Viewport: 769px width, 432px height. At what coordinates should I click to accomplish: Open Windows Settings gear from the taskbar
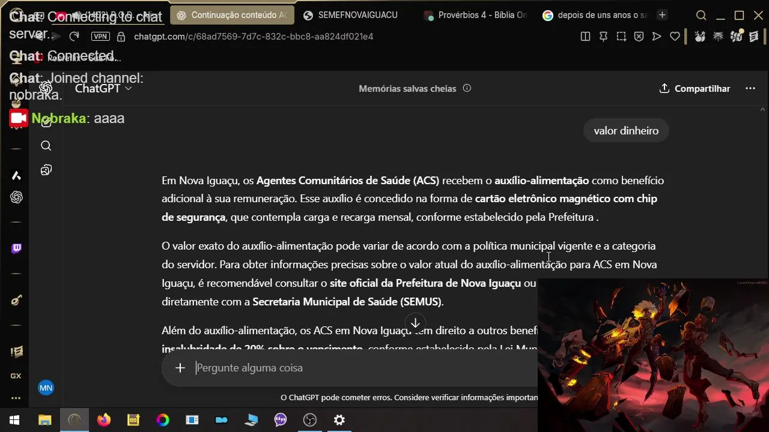point(339,420)
